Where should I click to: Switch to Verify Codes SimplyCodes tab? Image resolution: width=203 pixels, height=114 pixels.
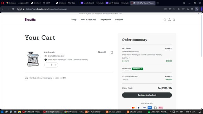coord(117,3)
